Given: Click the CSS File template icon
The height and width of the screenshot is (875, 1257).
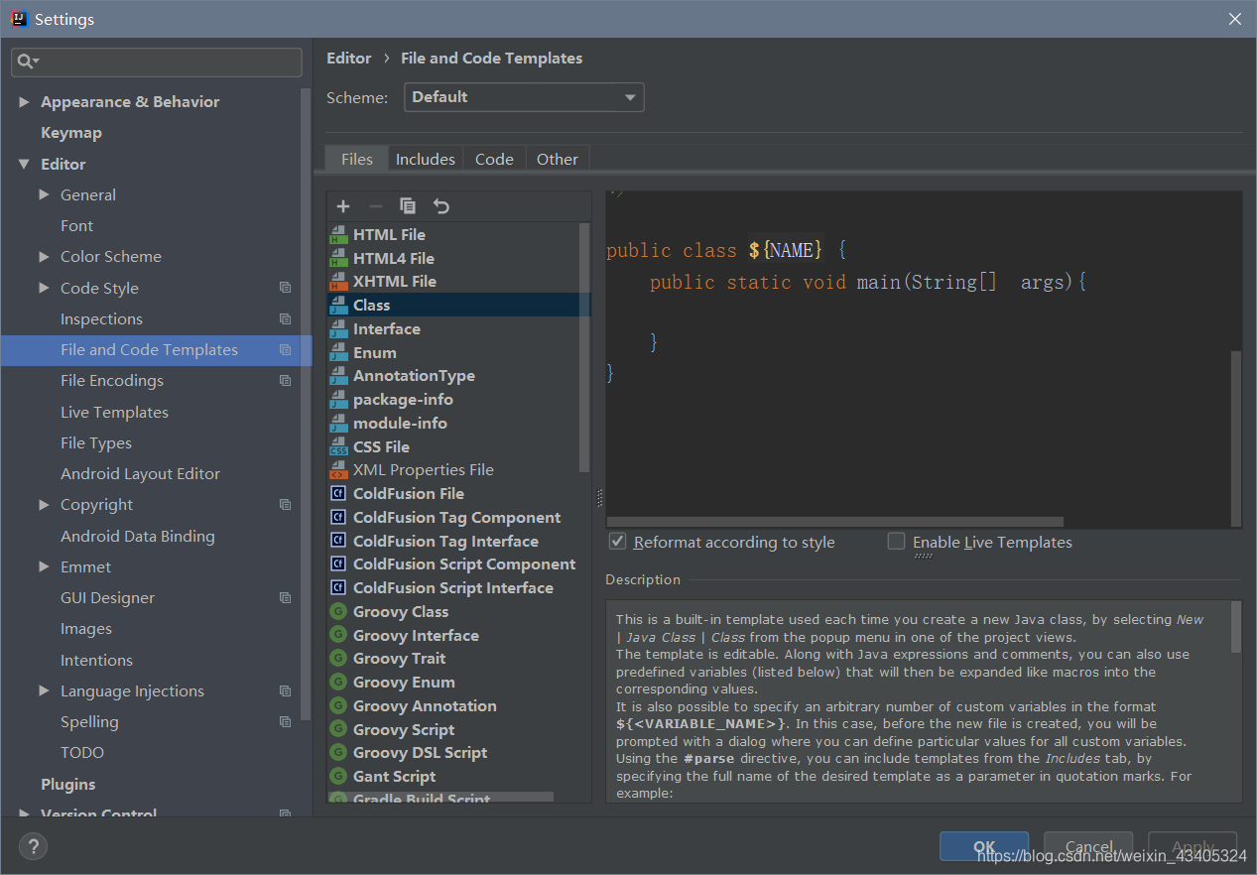Looking at the screenshot, I should click(338, 447).
